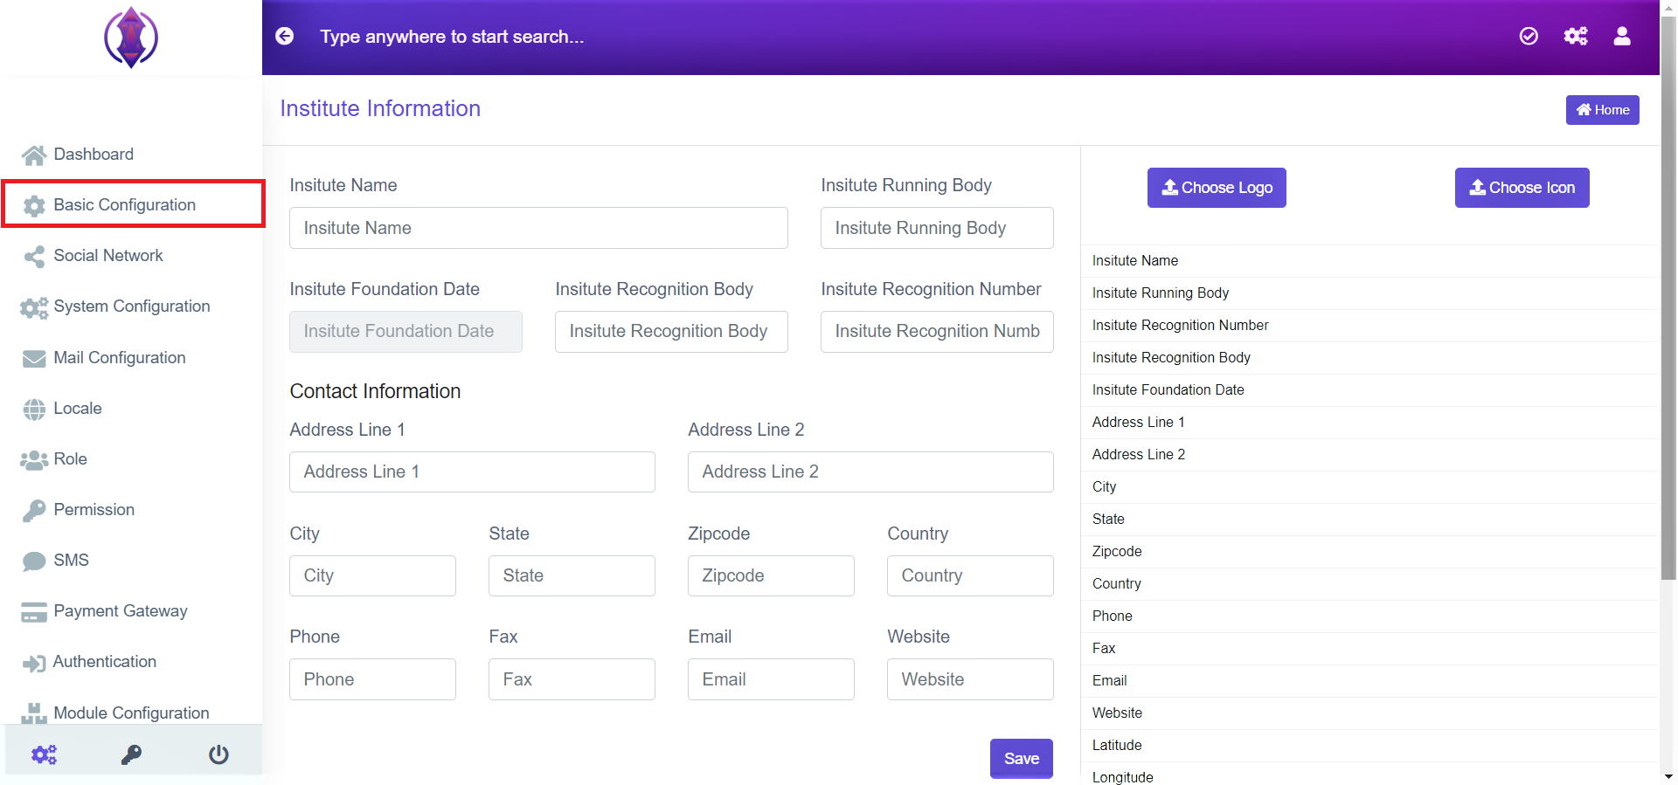Viewport: 1678px width, 785px height.
Task: Click 'Zipcode' row in summary list
Action: click(1369, 551)
